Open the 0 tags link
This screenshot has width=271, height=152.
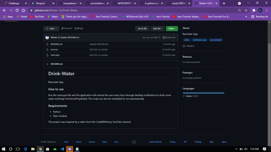(x=79, y=28)
